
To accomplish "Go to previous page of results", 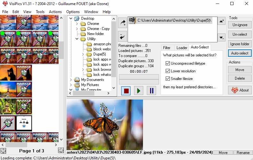I will (x=3, y=150).
